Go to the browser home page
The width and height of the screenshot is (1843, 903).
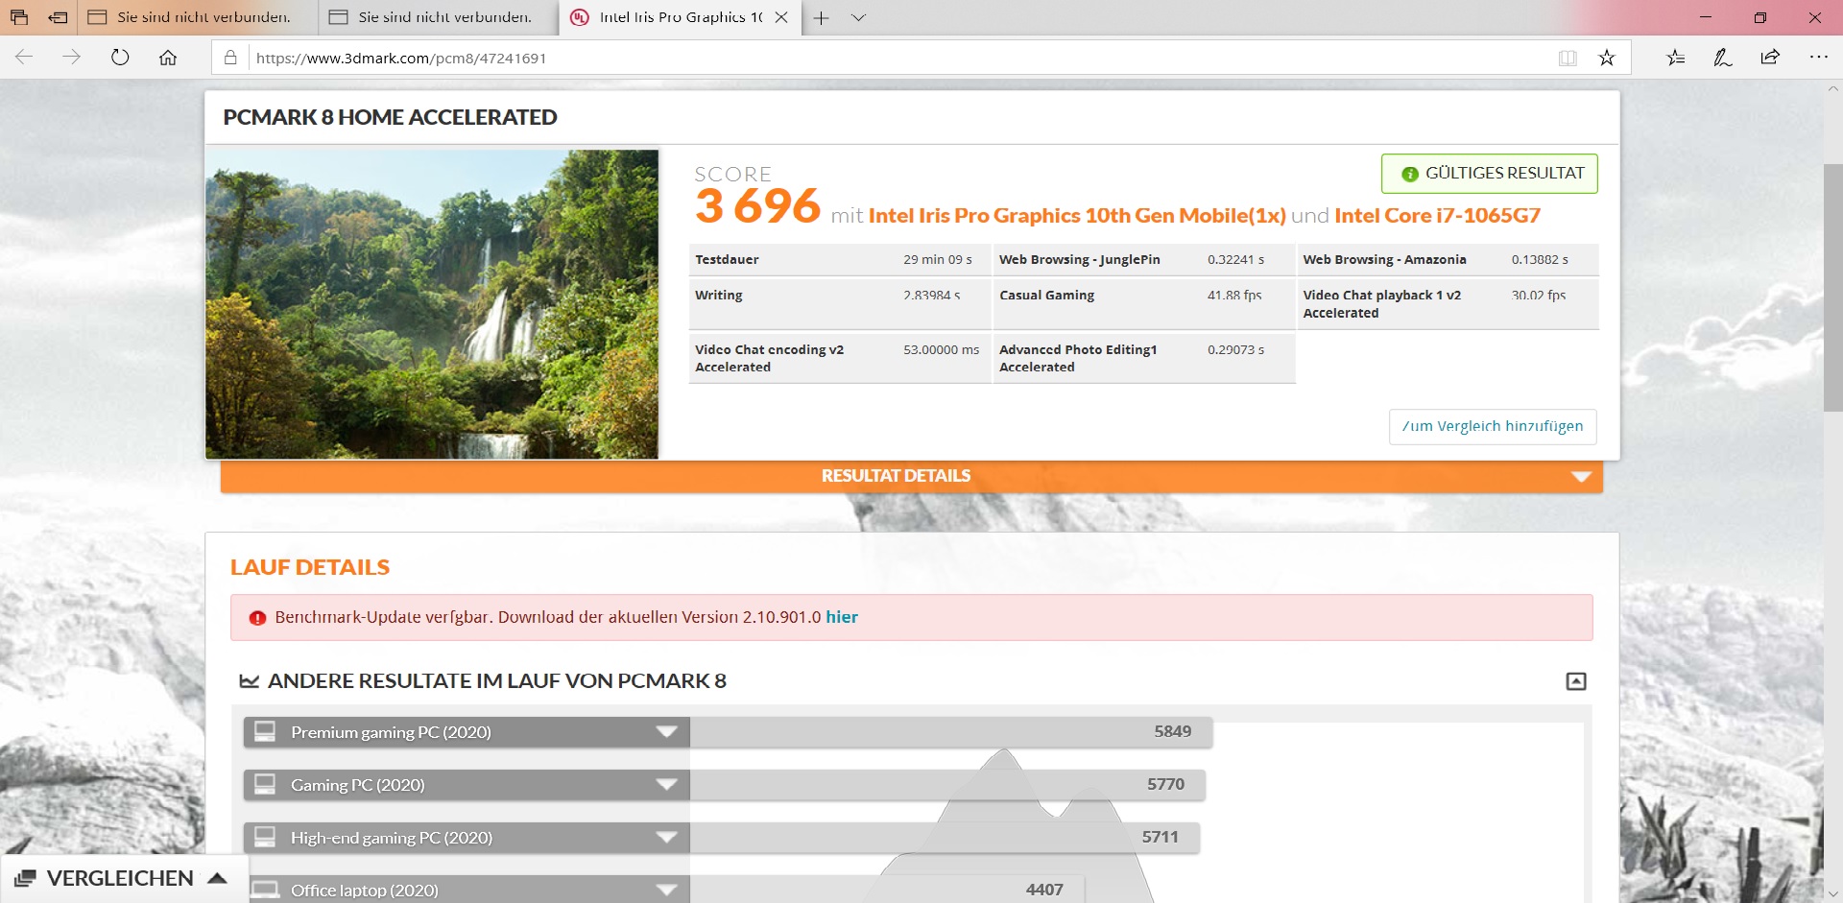[168, 58]
